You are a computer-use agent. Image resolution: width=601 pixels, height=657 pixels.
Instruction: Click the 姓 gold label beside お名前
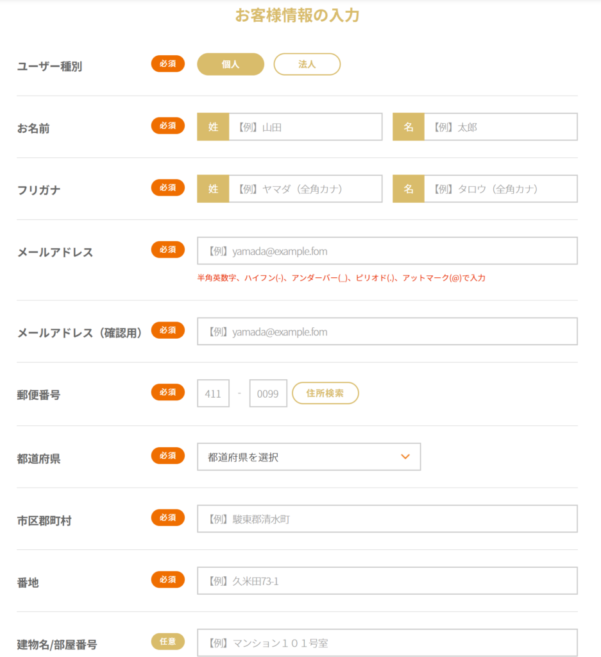[213, 126]
